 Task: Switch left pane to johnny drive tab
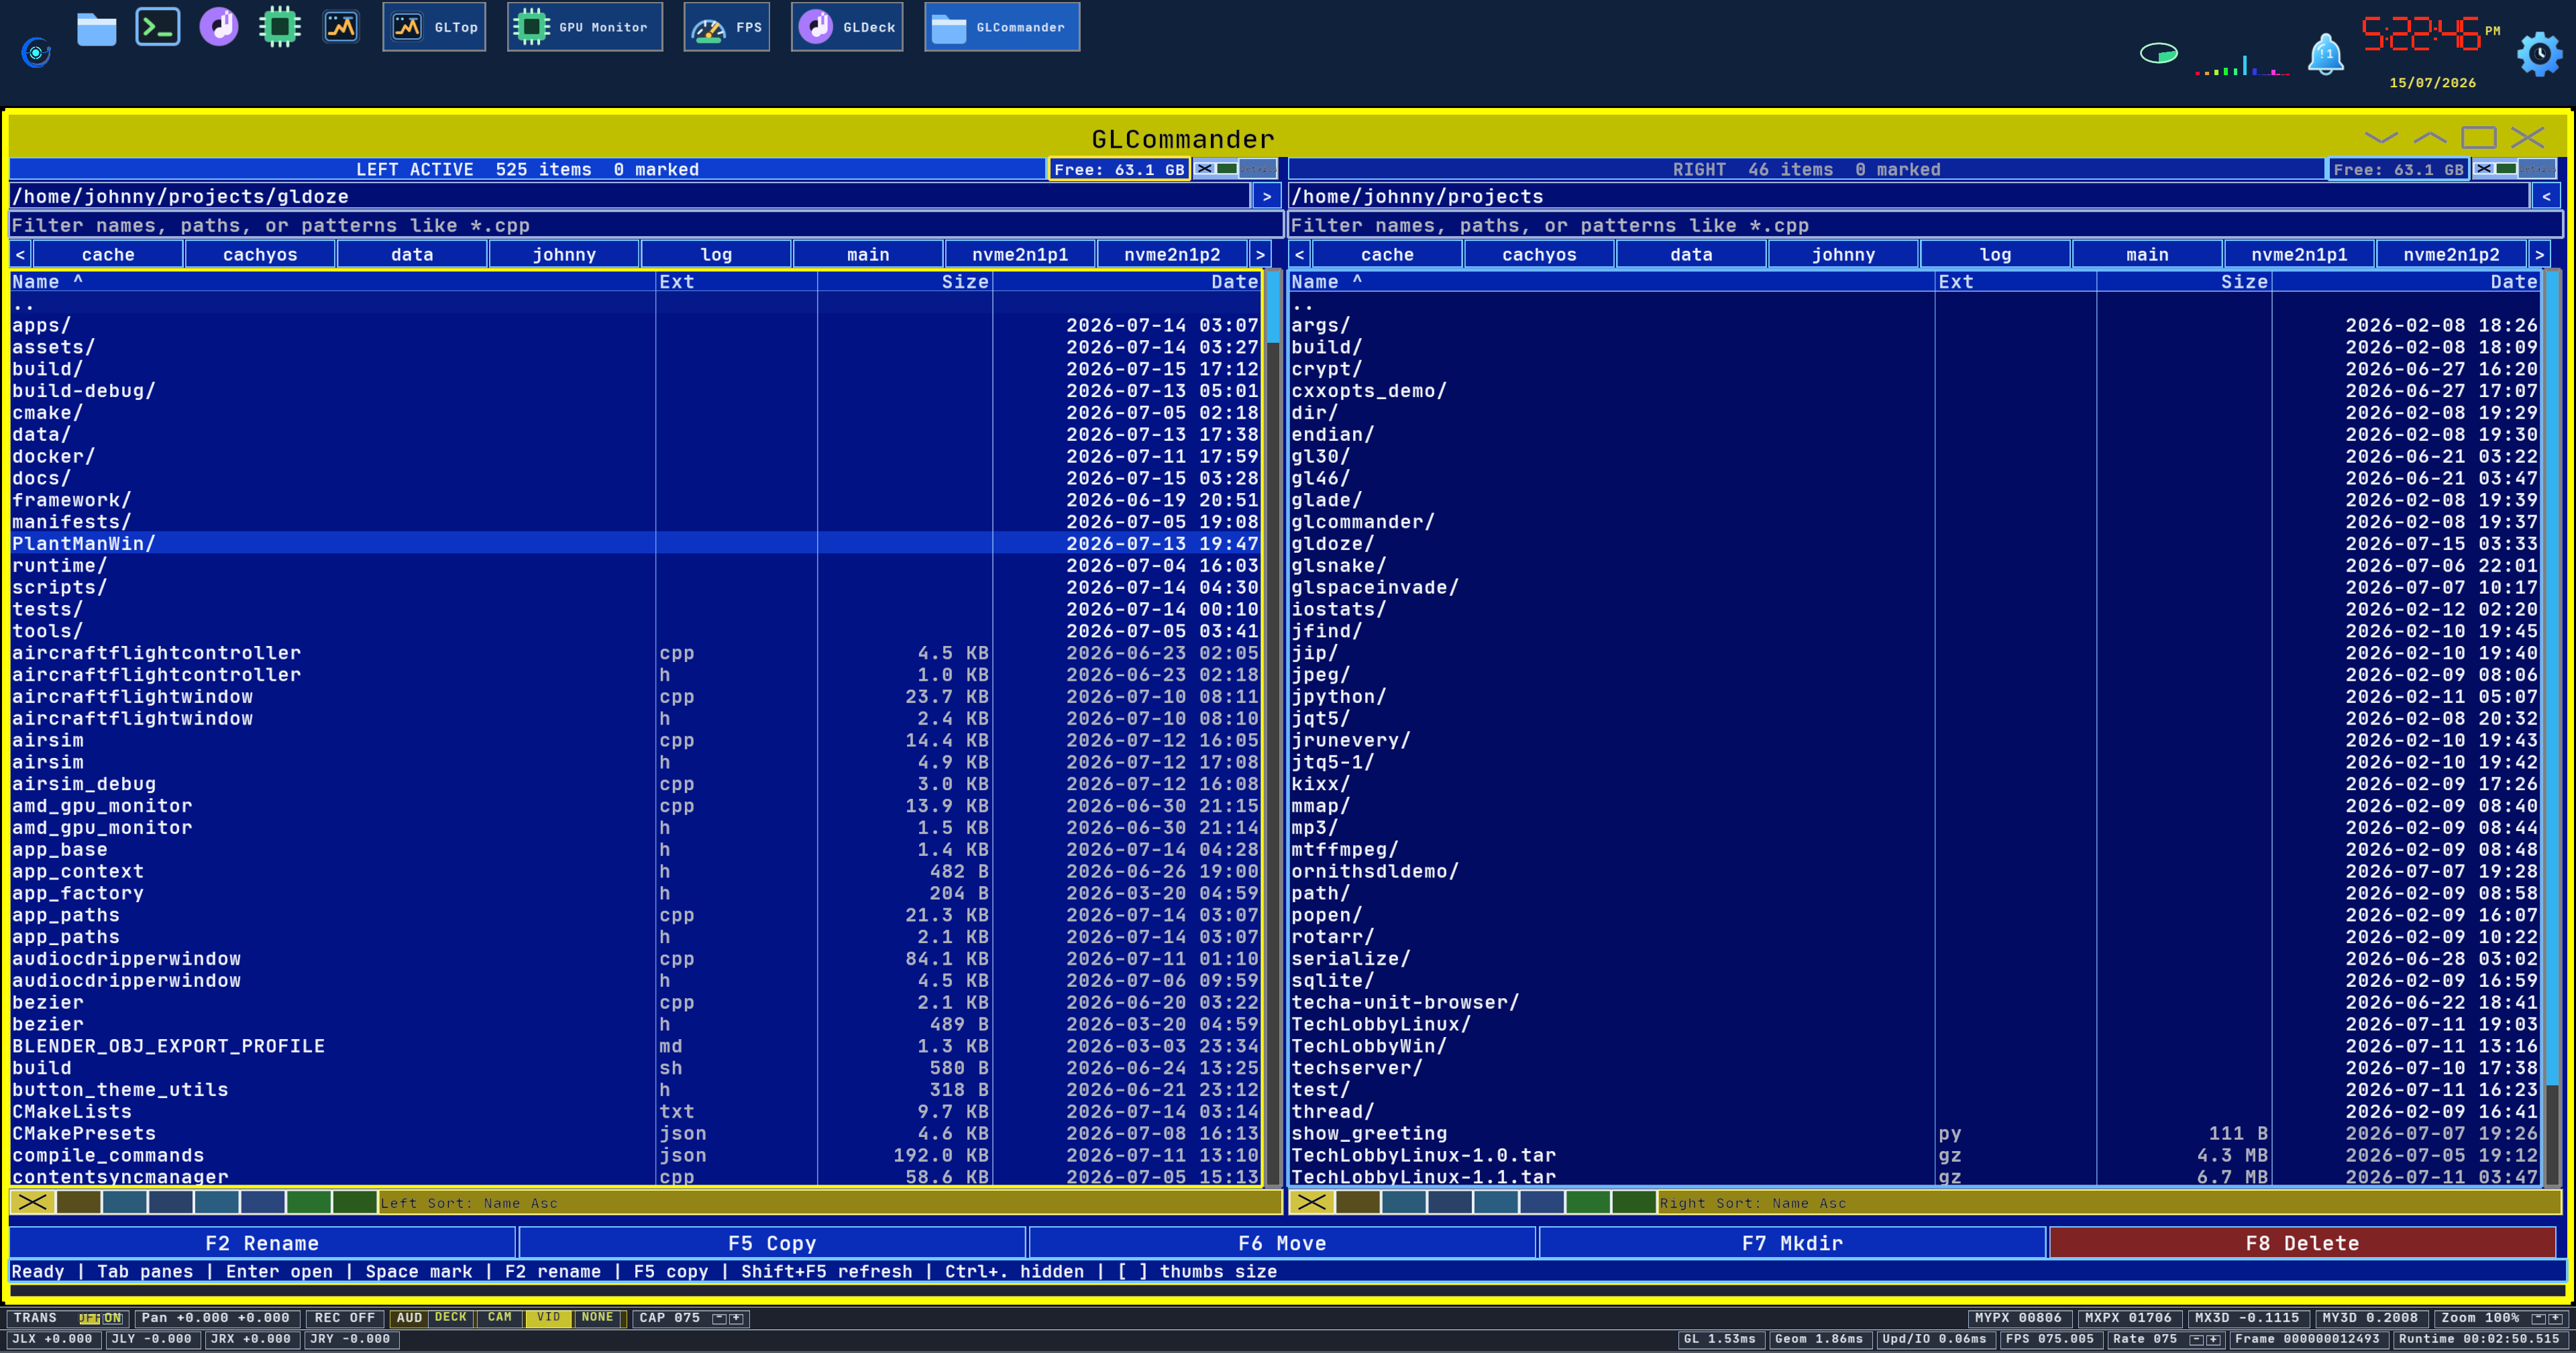click(x=564, y=254)
